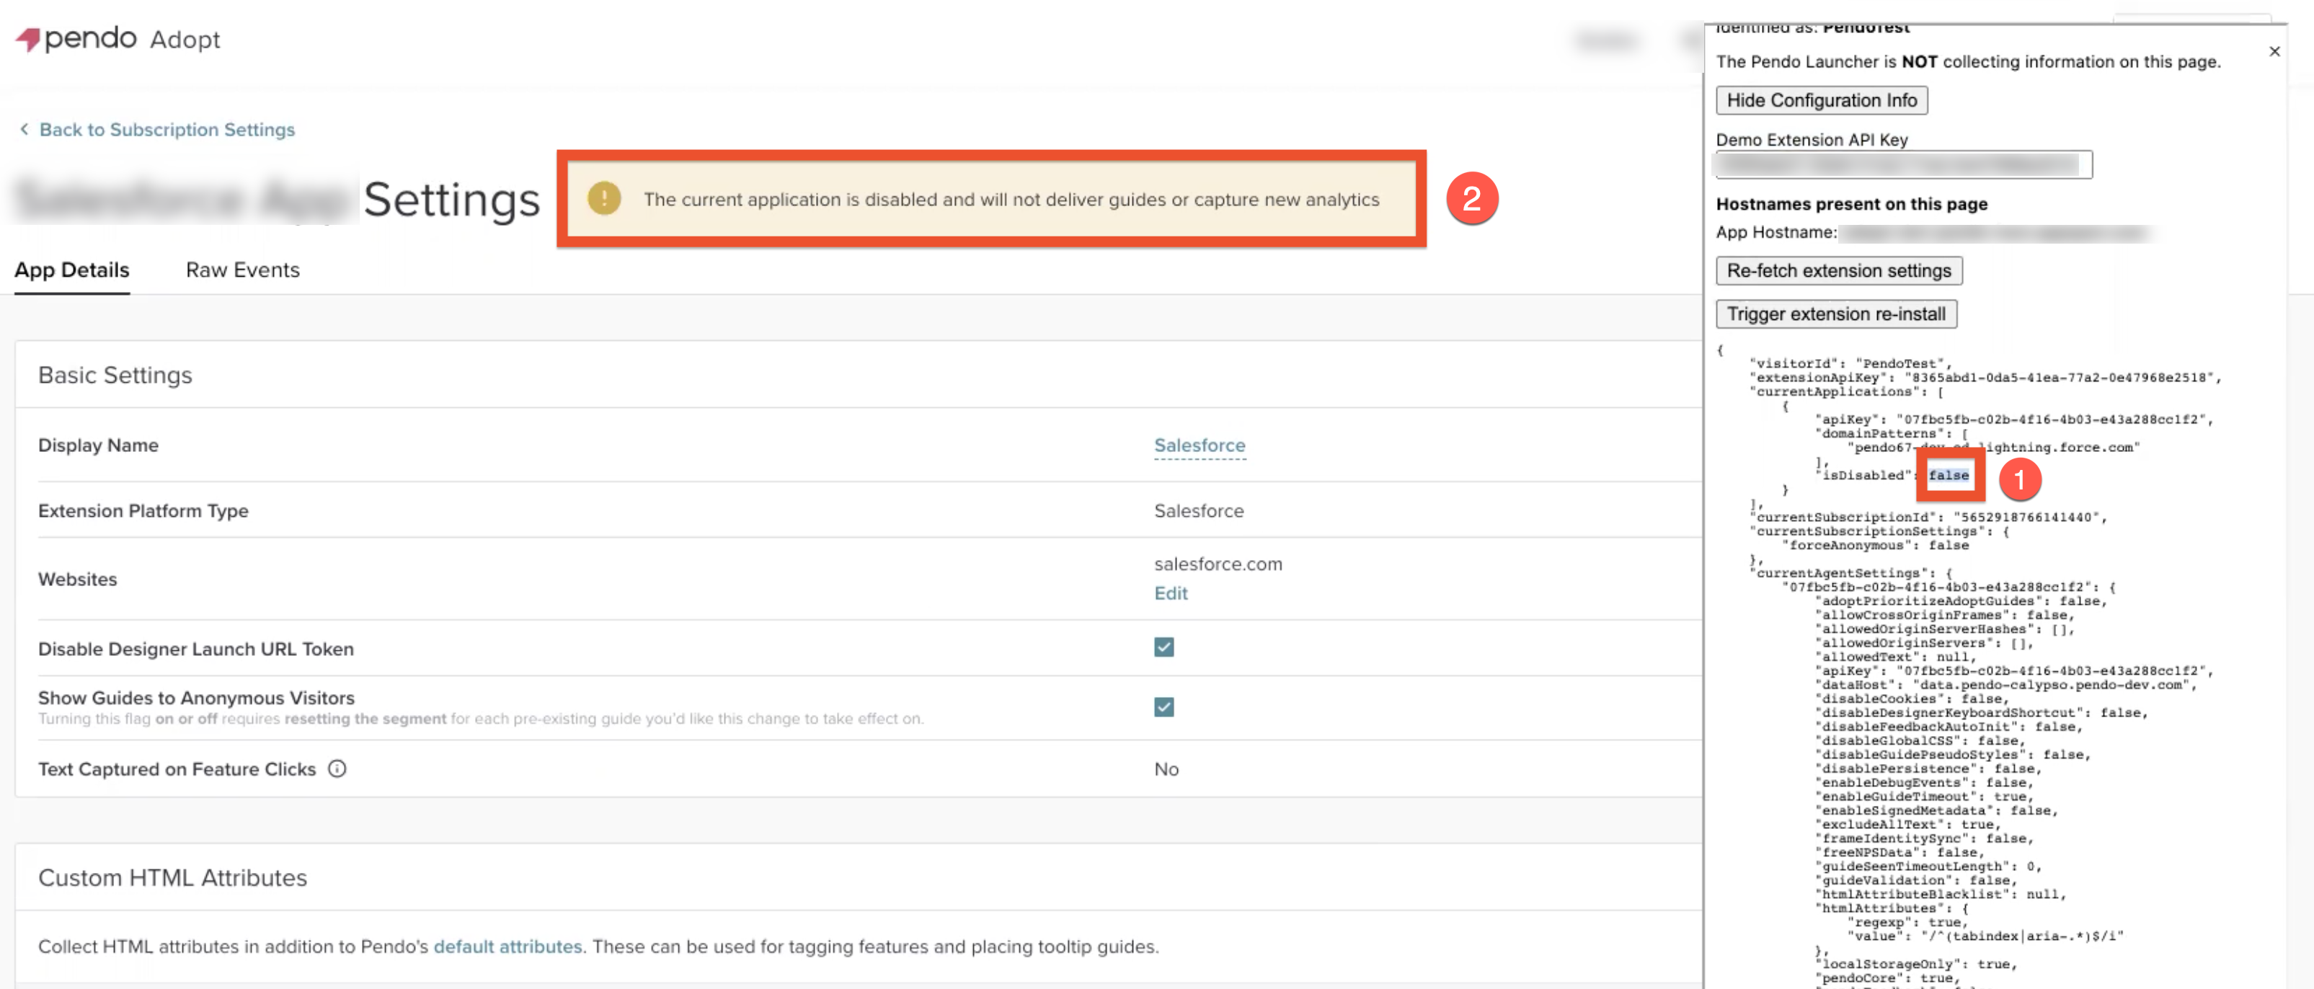Image resolution: width=2314 pixels, height=989 pixels.
Task: Click Hide Configuration Info button
Action: coord(1821,101)
